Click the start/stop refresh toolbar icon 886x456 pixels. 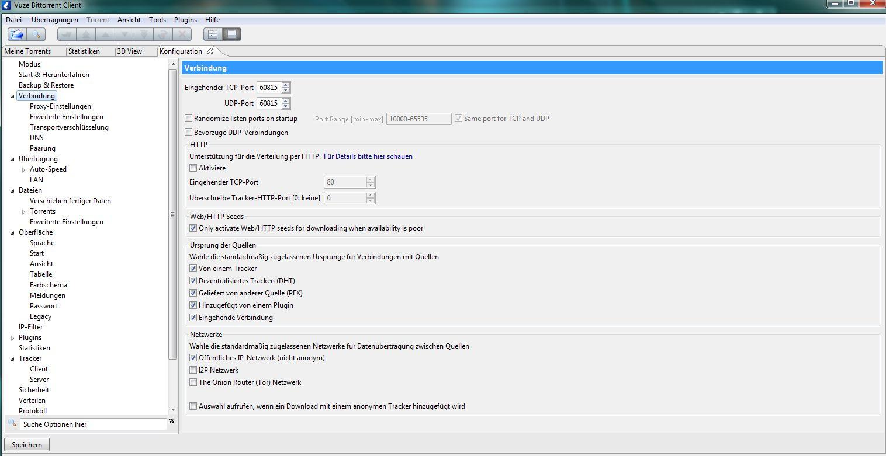[x=163, y=34]
